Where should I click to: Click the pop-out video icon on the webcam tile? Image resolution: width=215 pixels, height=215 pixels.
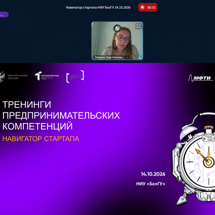point(117,29)
